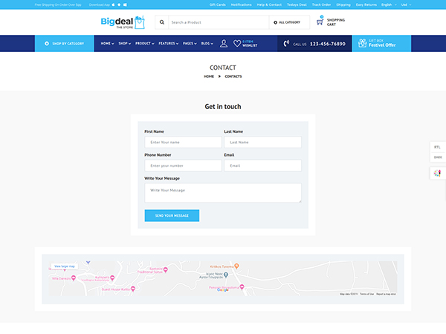Click the Track Order link
The image size is (446, 334).
(321, 4)
